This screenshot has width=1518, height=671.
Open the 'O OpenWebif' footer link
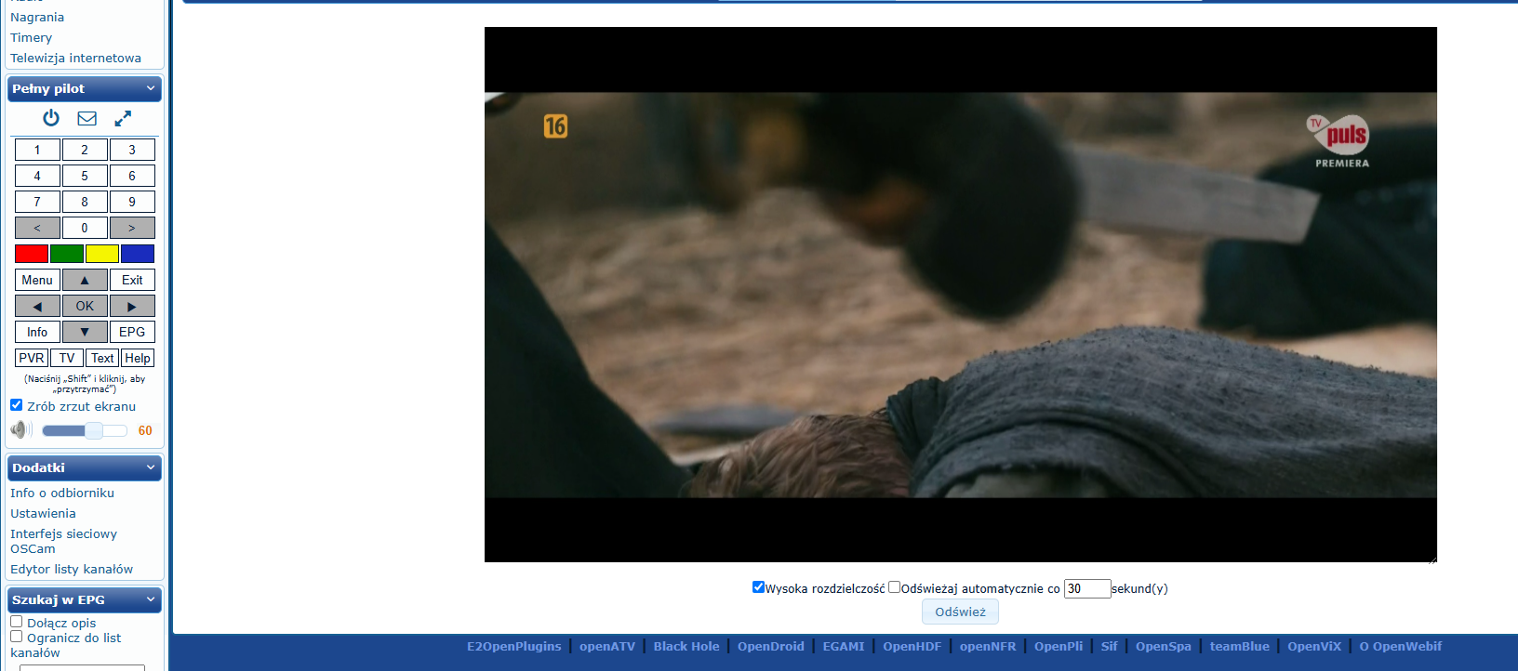(x=1401, y=647)
